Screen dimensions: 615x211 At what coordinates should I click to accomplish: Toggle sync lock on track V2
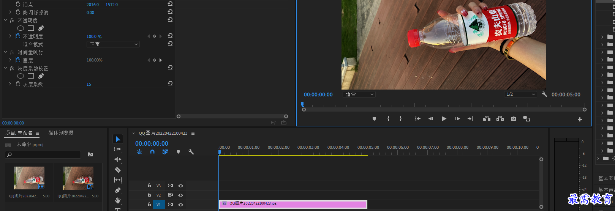point(170,195)
